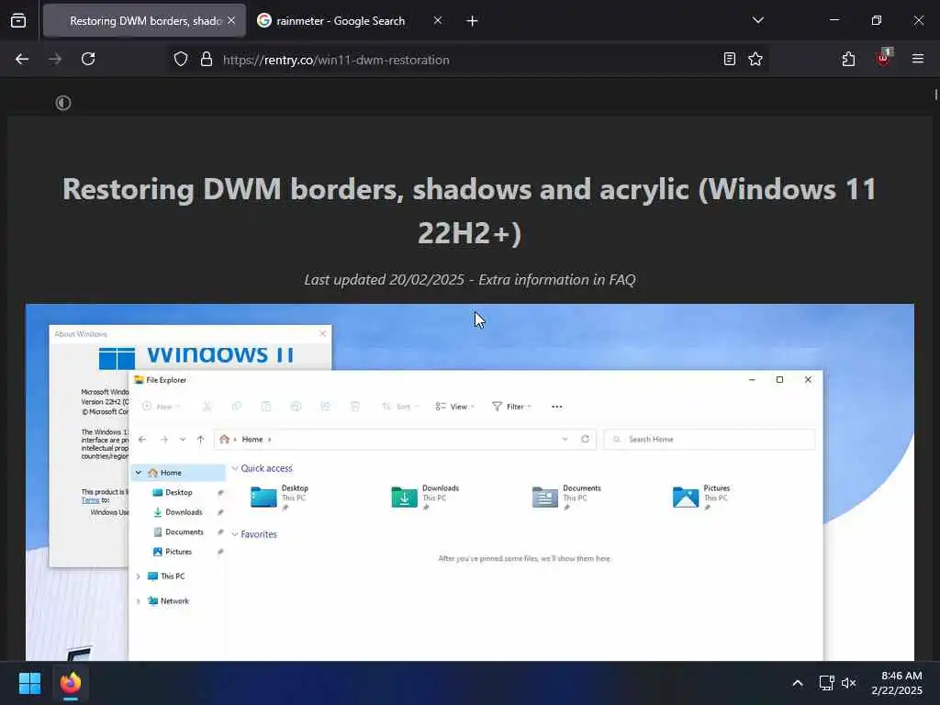The image size is (940, 705).
Task: Click the View menu in File Explorer image
Action: click(x=455, y=407)
